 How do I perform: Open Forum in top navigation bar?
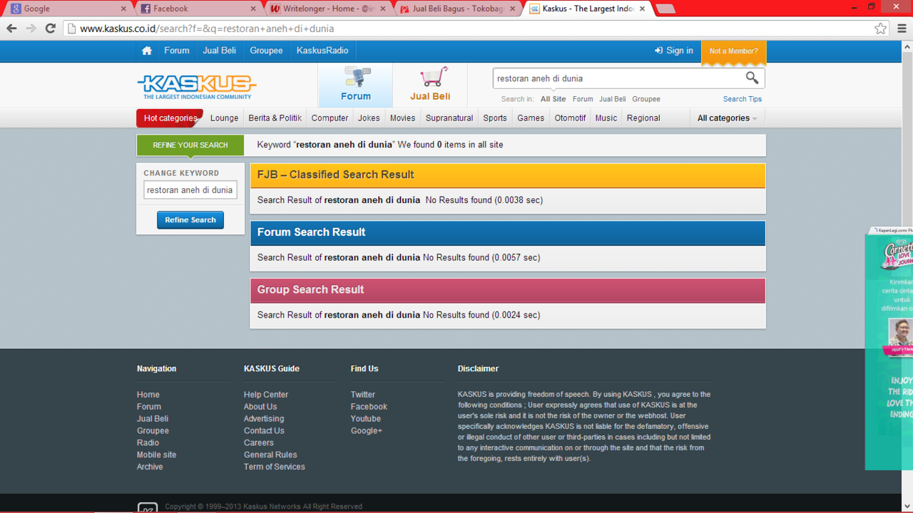click(177, 51)
